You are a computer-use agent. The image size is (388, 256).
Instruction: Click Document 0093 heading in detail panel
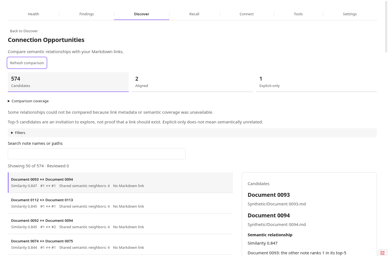[269, 195]
